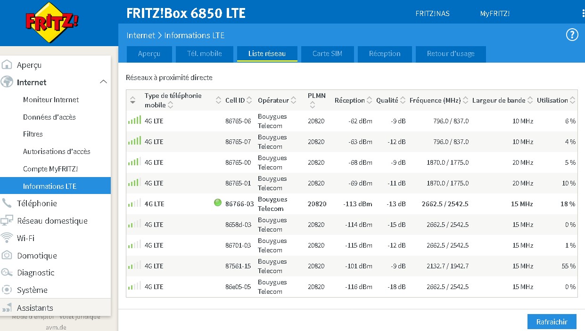This screenshot has width=585, height=331.
Task: Click the Cell ID value 87561-15
Action: pyautogui.click(x=238, y=266)
